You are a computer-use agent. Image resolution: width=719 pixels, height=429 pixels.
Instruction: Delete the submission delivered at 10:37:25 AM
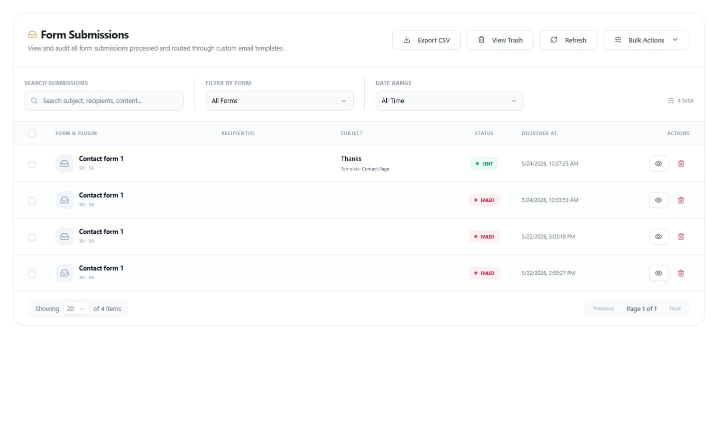coord(681,163)
